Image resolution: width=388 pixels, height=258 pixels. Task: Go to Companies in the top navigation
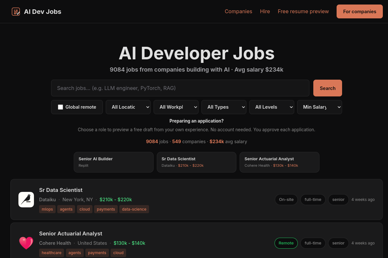point(238,12)
